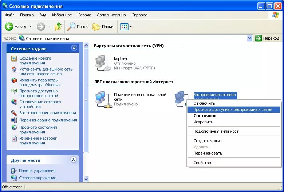Screen dimensions: 284x192
Task: Open the Forward history dropdown arrow
Action: tap(49, 27)
